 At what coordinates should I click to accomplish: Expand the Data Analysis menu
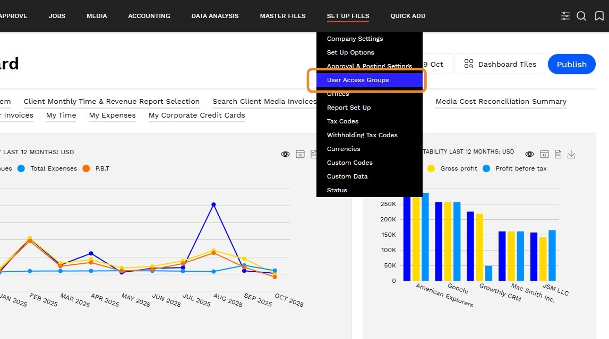215,16
